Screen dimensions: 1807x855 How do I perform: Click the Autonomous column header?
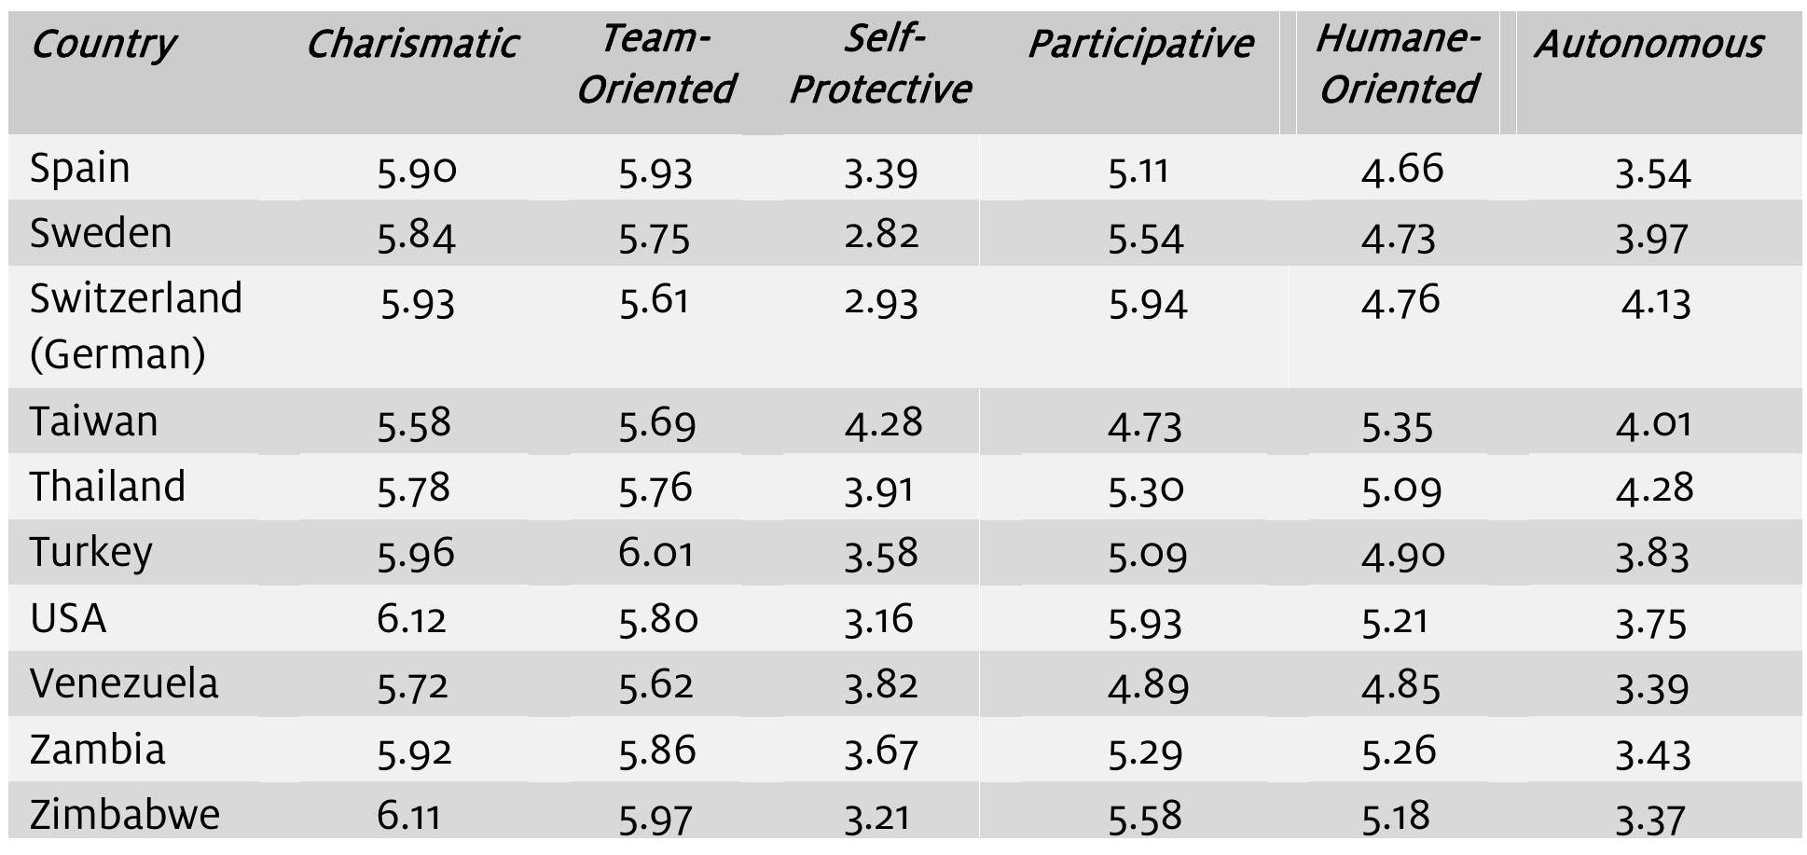(x=1648, y=45)
